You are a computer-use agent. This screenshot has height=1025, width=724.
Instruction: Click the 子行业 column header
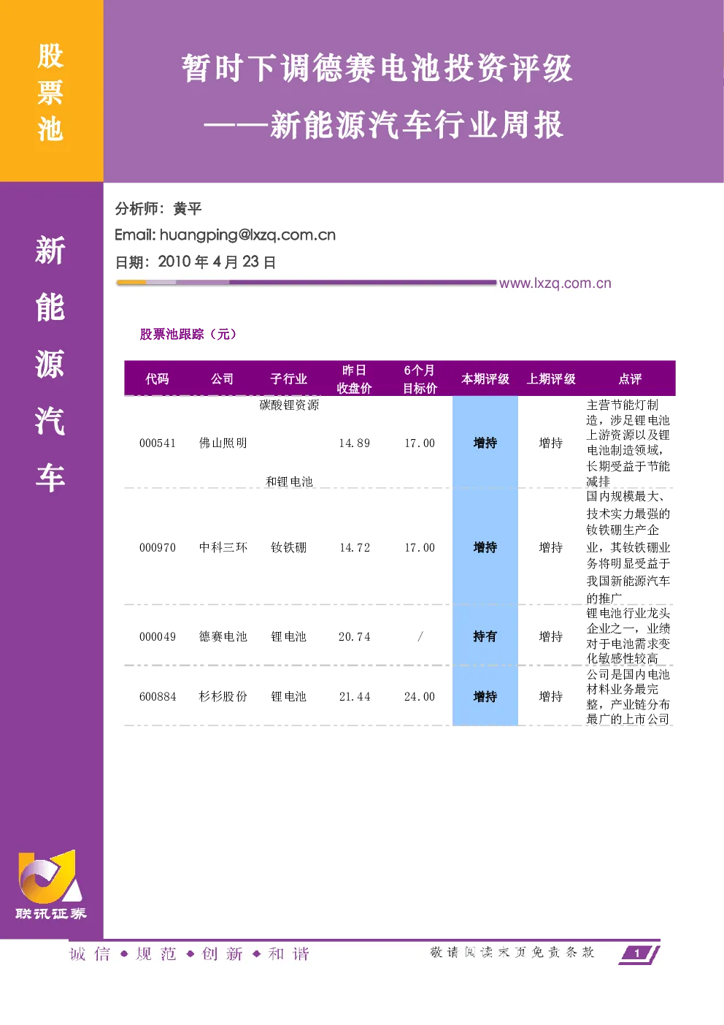click(x=289, y=379)
